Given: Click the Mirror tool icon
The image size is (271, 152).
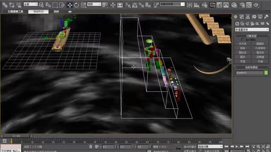Looking at the screenshot, I should point(189,5).
